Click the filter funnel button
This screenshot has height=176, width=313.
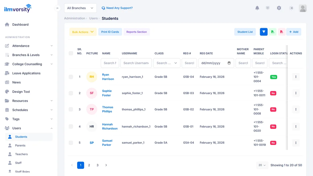point(264,32)
